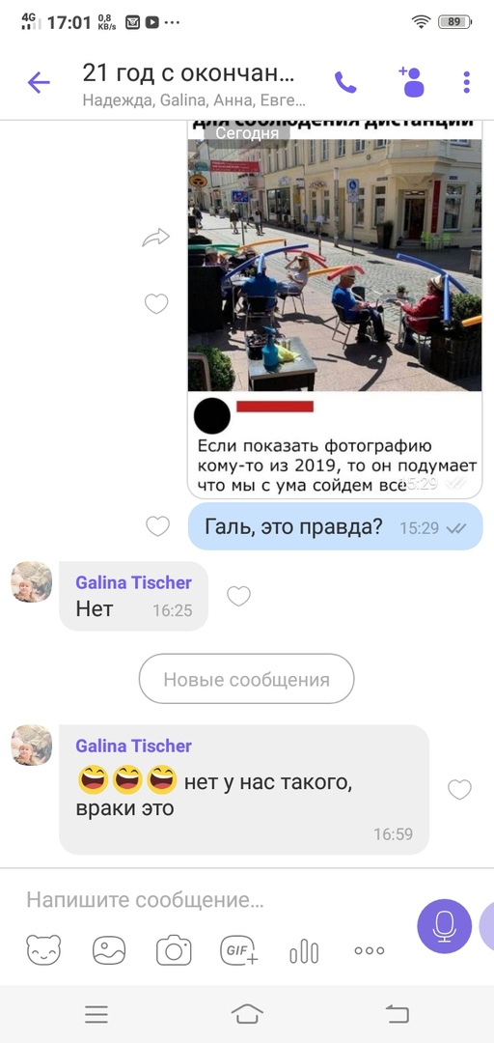Open the three-dot options menu
The width and height of the screenshot is (494, 1043).
pos(467,82)
